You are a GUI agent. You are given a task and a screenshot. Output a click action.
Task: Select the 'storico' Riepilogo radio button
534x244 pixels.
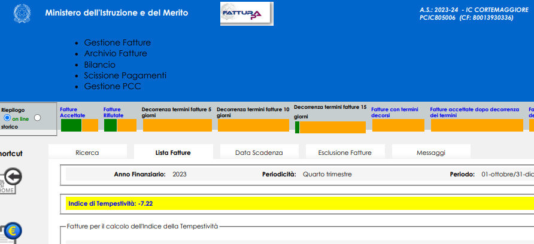click(38, 118)
